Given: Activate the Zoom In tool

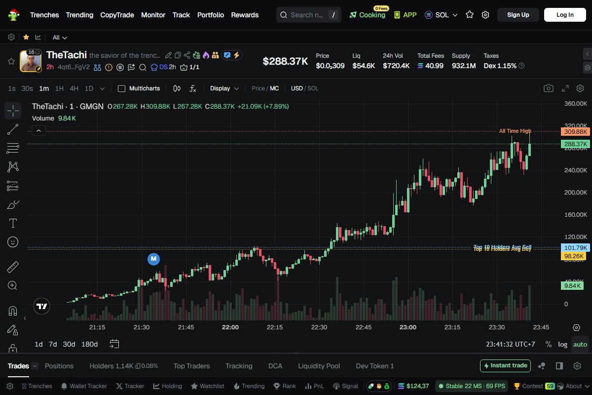Looking at the screenshot, I should point(13,285).
